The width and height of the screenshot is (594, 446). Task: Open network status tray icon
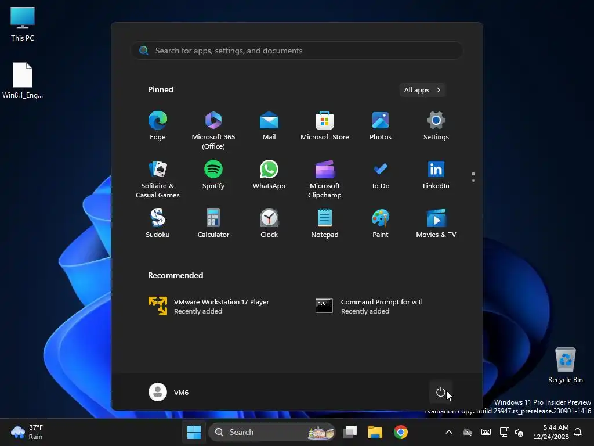[504, 432]
